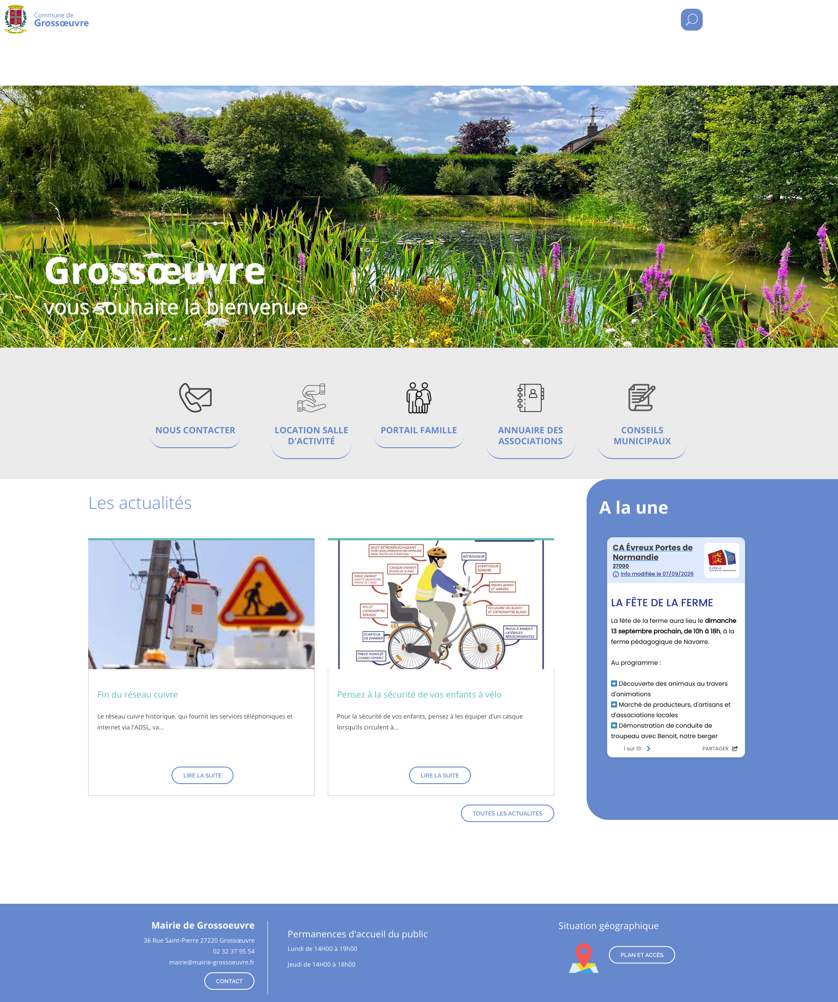This screenshot has width=838, height=1002.
Task: Select the family portal people icon
Action: 419,397
